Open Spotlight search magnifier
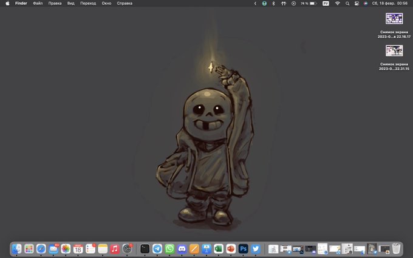Image resolution: width=413 pixels, height=258 pixels. [347, 4]
